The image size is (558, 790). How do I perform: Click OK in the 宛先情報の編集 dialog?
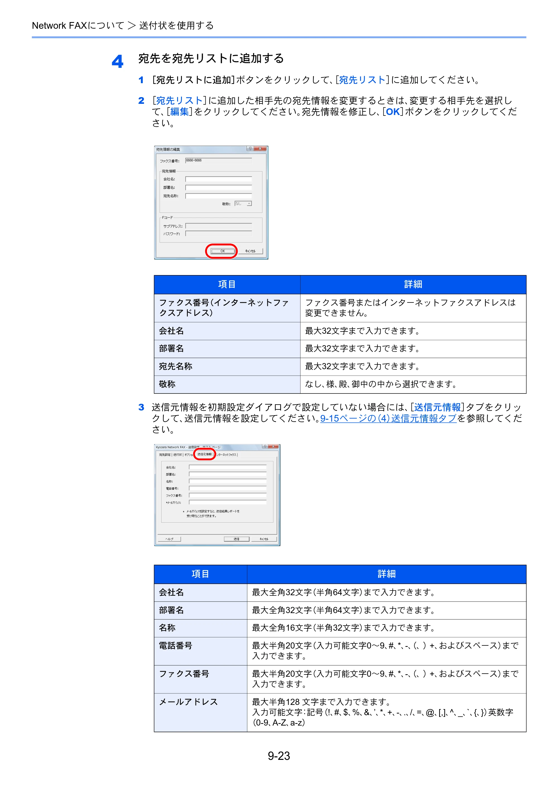222,251
